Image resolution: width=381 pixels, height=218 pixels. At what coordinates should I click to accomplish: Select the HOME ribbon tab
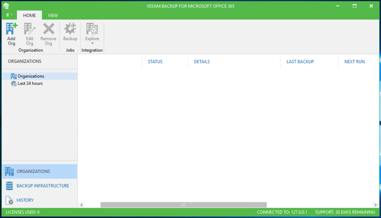coord(29,16)
